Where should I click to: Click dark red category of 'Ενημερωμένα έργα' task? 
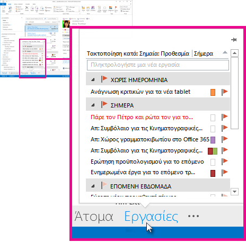click(213, 173)
